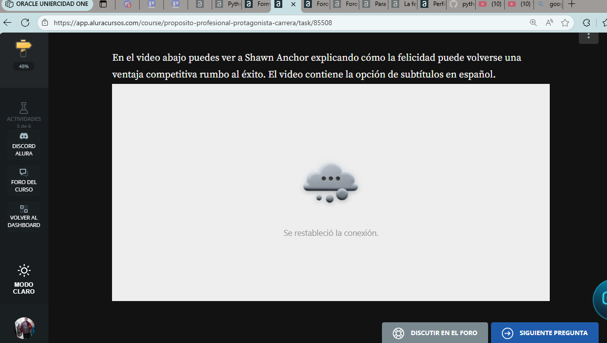Open the three-dot options menu on the lesson
The image size is (607, 343).
pyautogui.click(x=588, y=36)
